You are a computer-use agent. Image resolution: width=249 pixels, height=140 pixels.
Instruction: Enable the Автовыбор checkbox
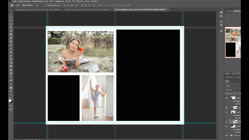[24, 5]
